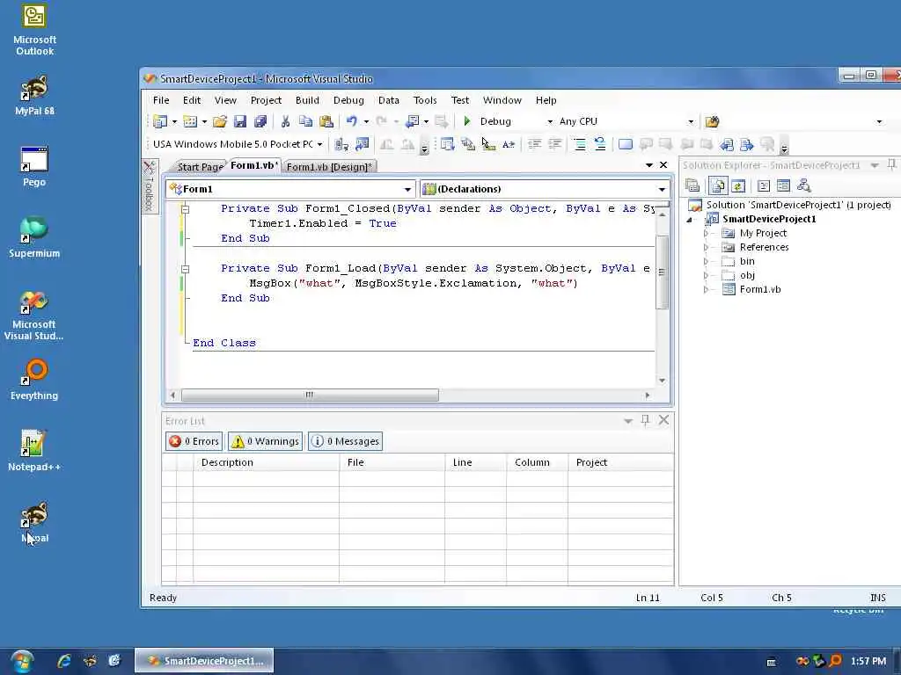
Task: Click the Display Word Completion icon
Action: point(509,144)
